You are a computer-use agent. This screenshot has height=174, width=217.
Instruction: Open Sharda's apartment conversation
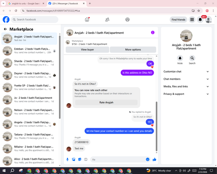29,63
